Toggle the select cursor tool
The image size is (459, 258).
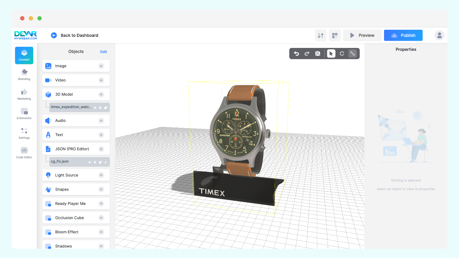[x=331, y=54]
